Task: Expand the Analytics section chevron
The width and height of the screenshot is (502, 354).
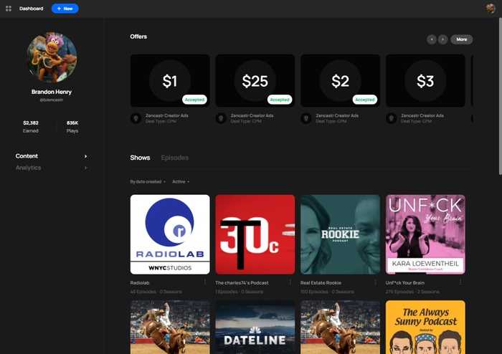Action: [85, 168]
